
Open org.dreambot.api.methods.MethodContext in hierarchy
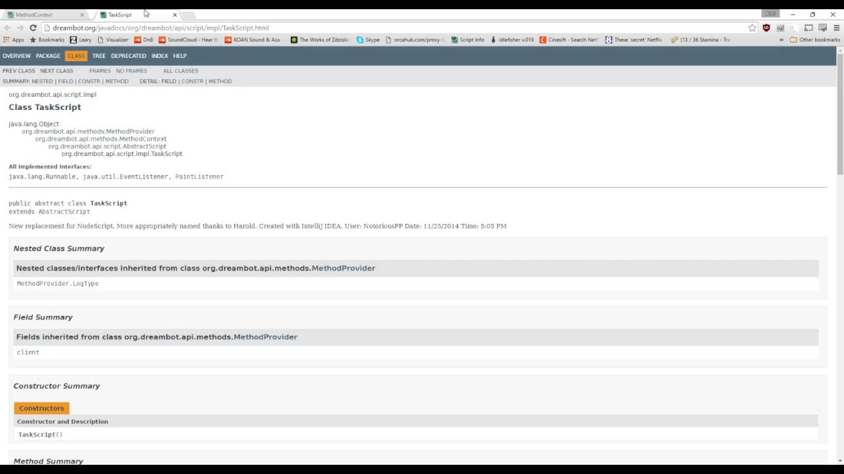(x=101, y=139)
